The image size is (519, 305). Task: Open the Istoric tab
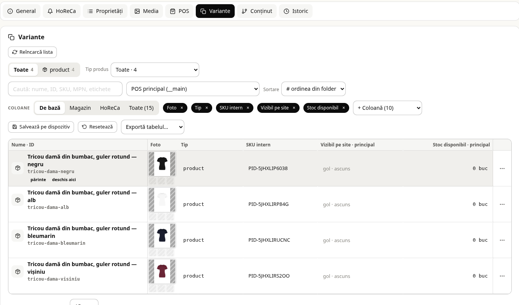296,11
